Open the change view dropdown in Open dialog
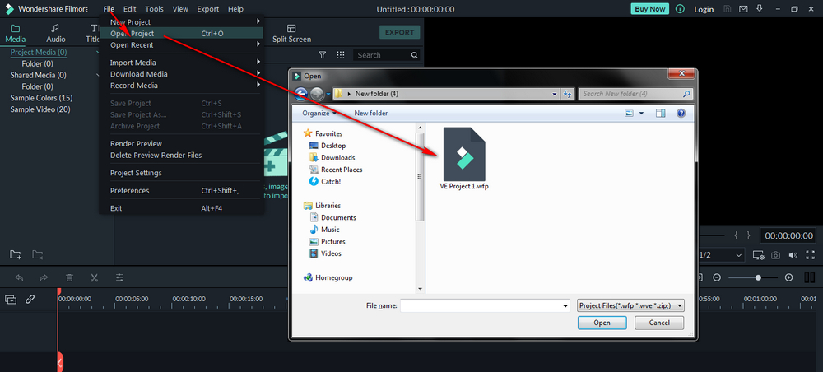Image resolution: width=823 pixels, height=372 pixels. pyautogui.click(x=641, y=114)
